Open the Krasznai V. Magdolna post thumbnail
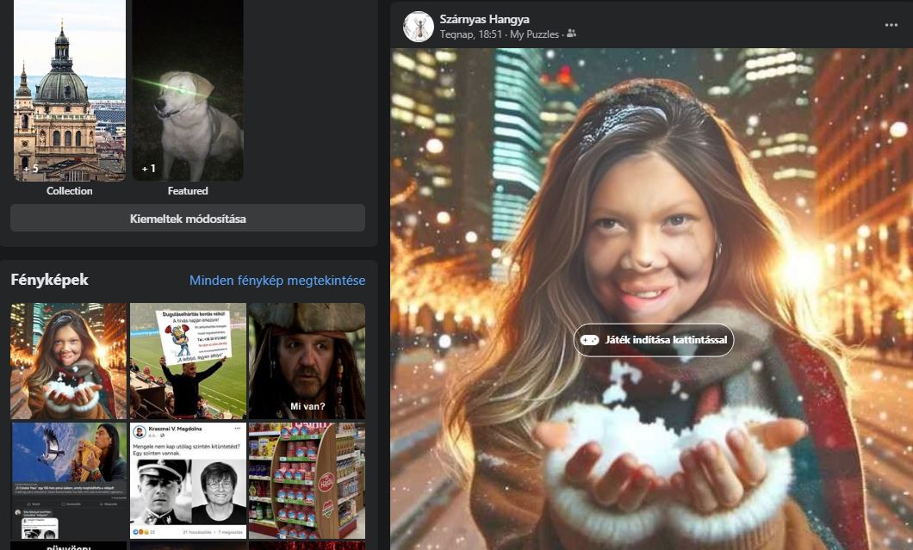 [187, 479]
